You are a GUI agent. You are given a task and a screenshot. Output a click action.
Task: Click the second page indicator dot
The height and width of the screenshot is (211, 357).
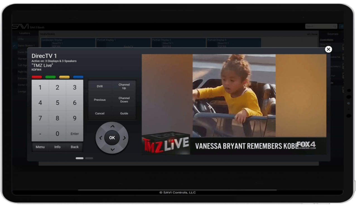pyautogui.click(x=89, y=158)
